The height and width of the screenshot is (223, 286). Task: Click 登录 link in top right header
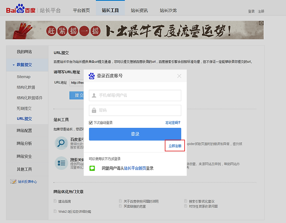point(251,11)
